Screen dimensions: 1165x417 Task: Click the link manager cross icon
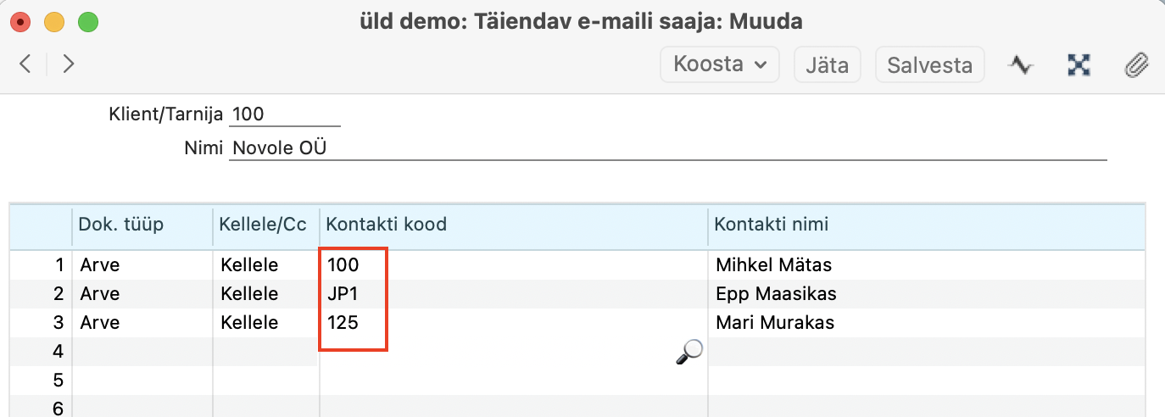1079,65
